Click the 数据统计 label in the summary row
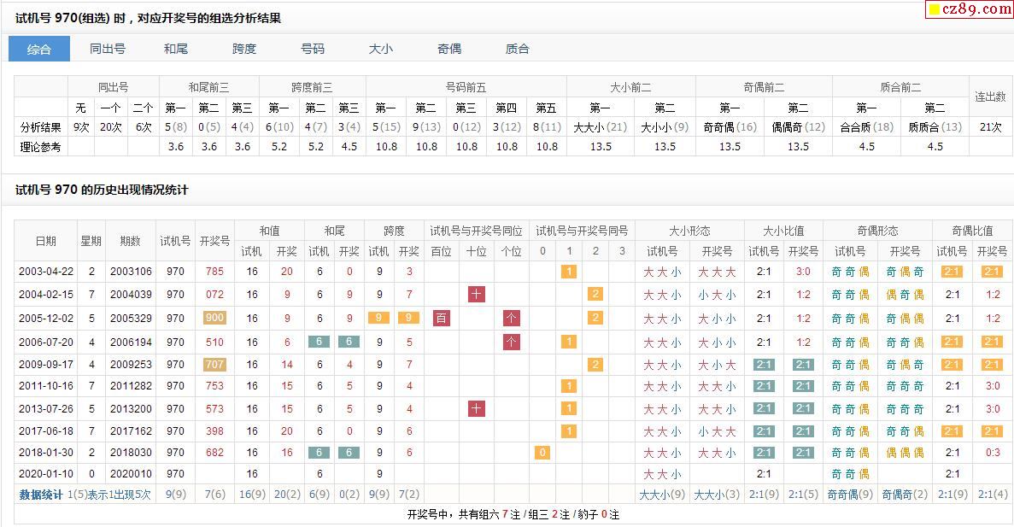1014x527 pixels. tap(41, 495)
